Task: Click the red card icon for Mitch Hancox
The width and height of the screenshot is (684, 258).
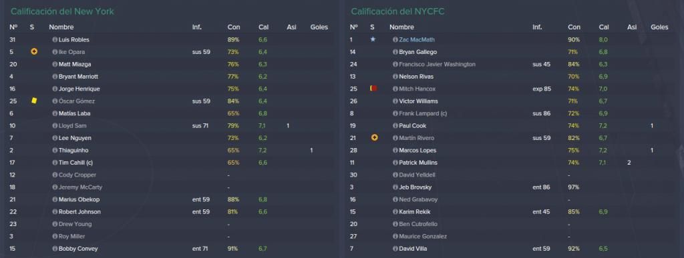Action: [x=373, y=88]
